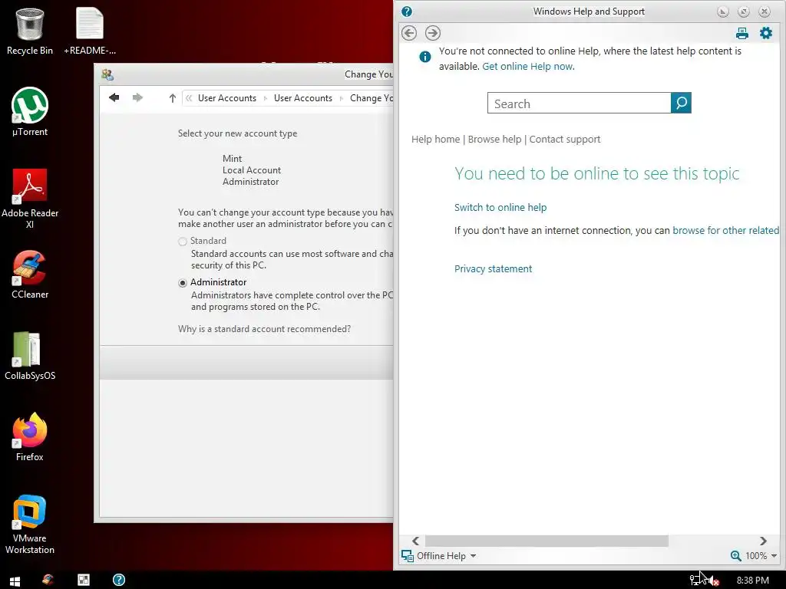786x589 pixels.
Task: Click Offline Help status icon
Action: pyautogui.click(x=408, y=556)
